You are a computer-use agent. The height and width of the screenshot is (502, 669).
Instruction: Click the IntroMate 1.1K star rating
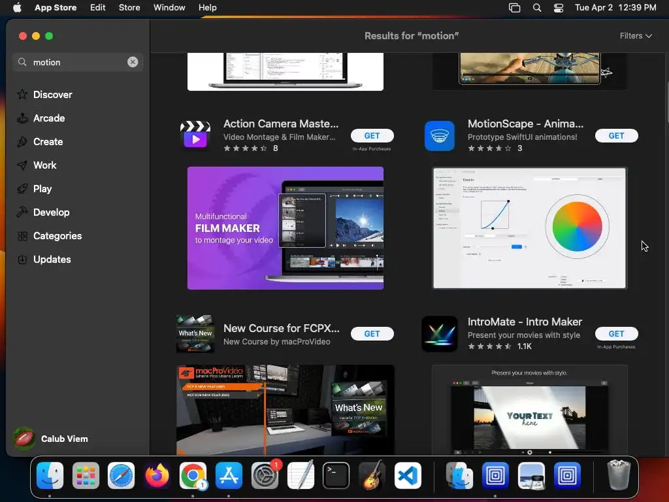click(x=489, y=346)
